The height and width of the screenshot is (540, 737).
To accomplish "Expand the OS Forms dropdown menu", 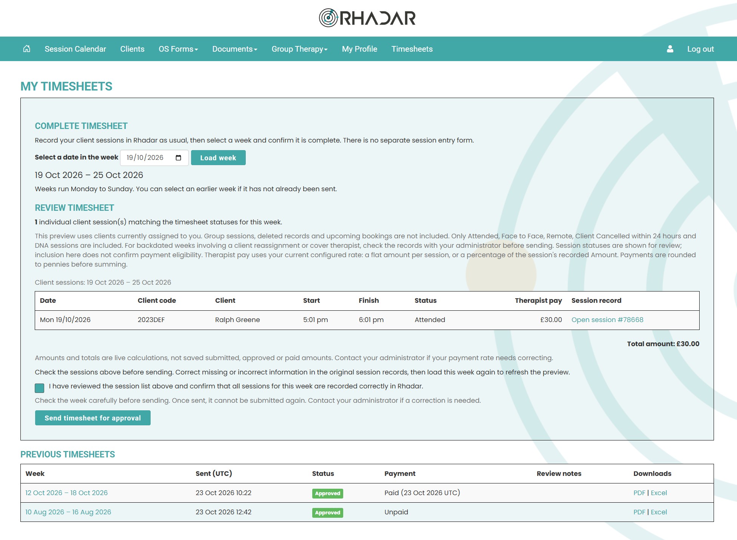I will [178, 49].
